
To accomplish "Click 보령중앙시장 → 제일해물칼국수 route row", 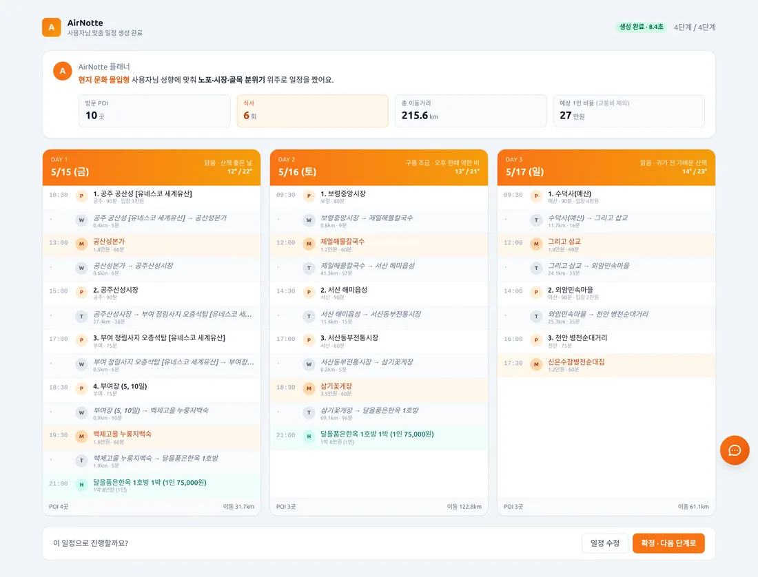I will point(378,220).
